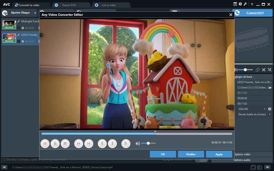Click the LEGO Friends output name field
Screen dimensions: 274x171
254,82
